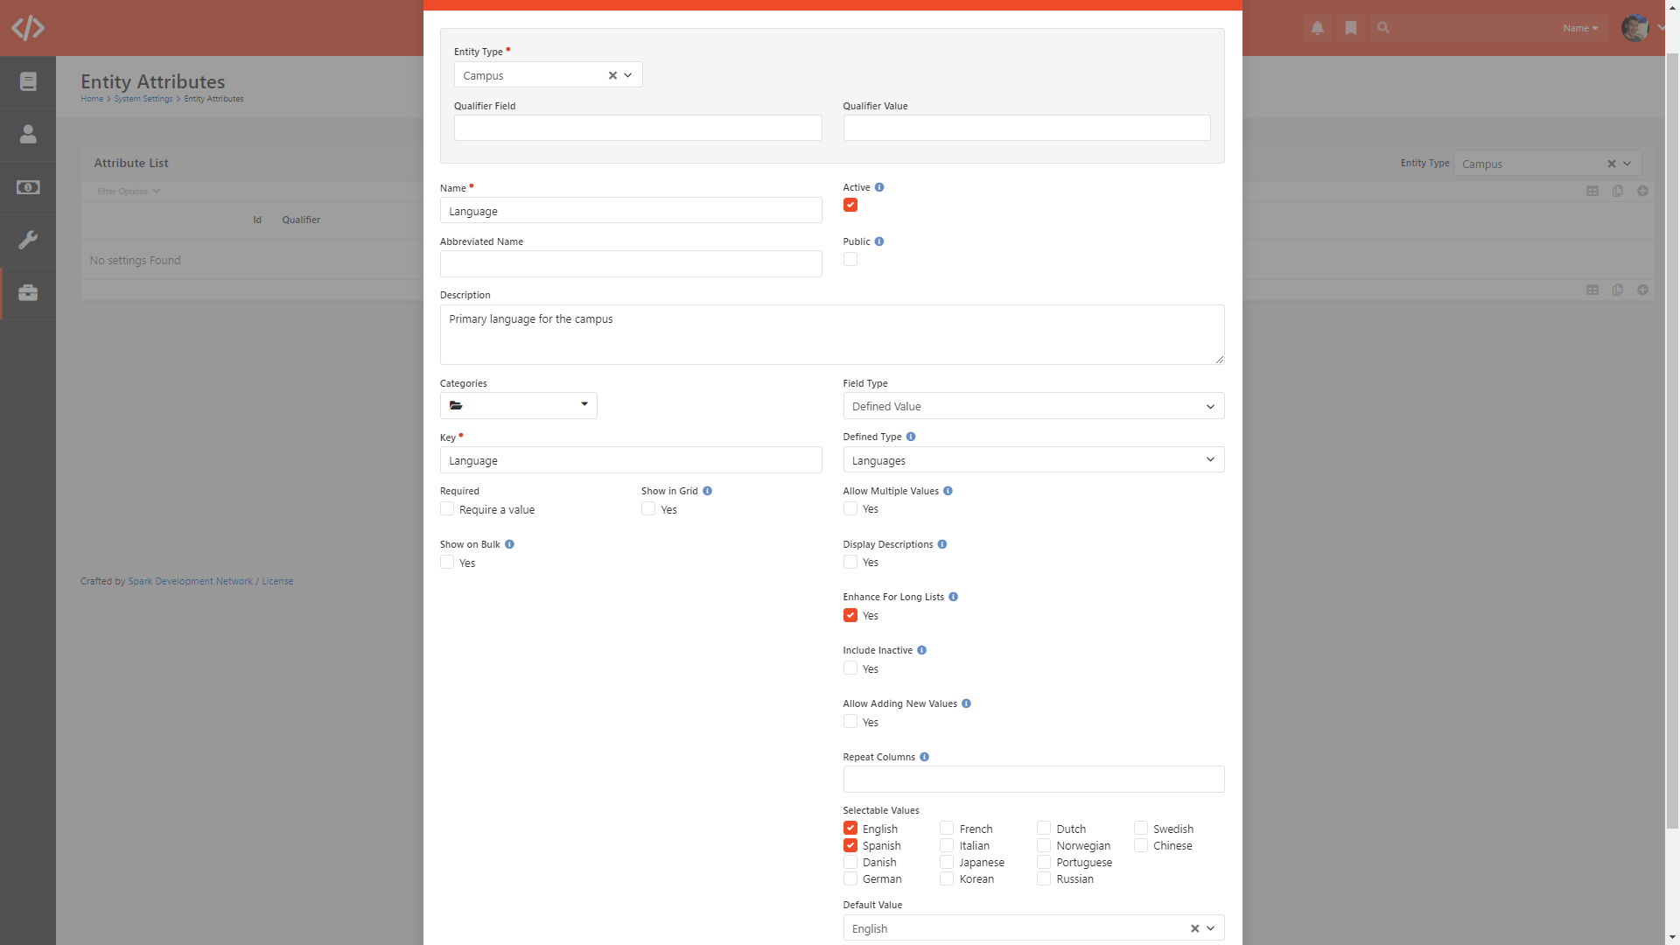Click the Active info icon
This screenshot has height=945, width=1680.
pos(879,187)
